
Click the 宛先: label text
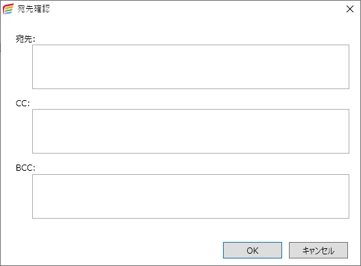point(25,38)
